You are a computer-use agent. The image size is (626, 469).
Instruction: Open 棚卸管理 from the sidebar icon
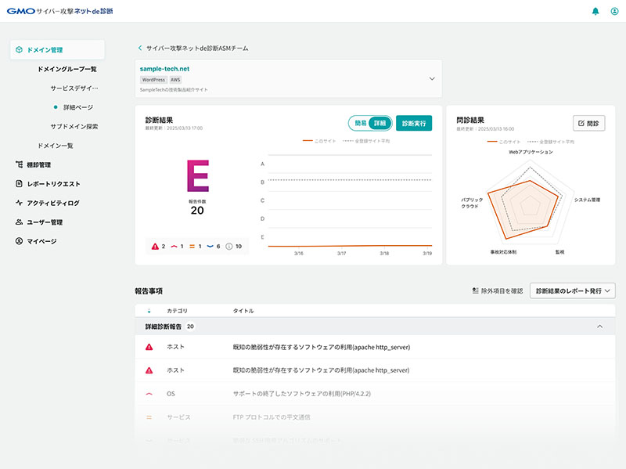17,163
